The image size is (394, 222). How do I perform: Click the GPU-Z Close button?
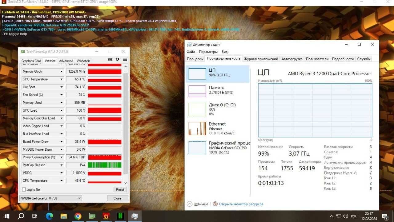tap(118, 198)
